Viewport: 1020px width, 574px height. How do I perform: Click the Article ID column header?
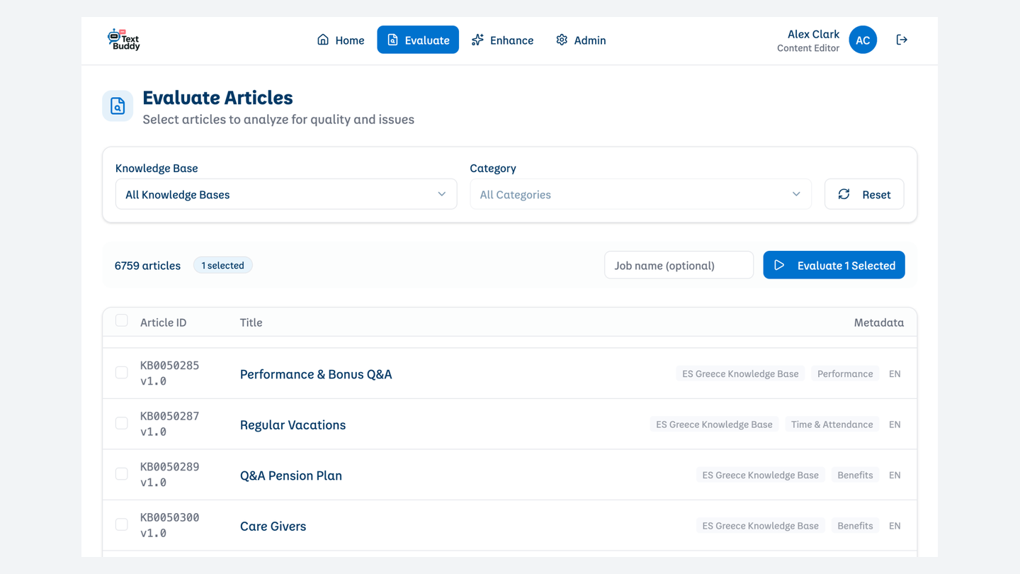pos(163,322)
